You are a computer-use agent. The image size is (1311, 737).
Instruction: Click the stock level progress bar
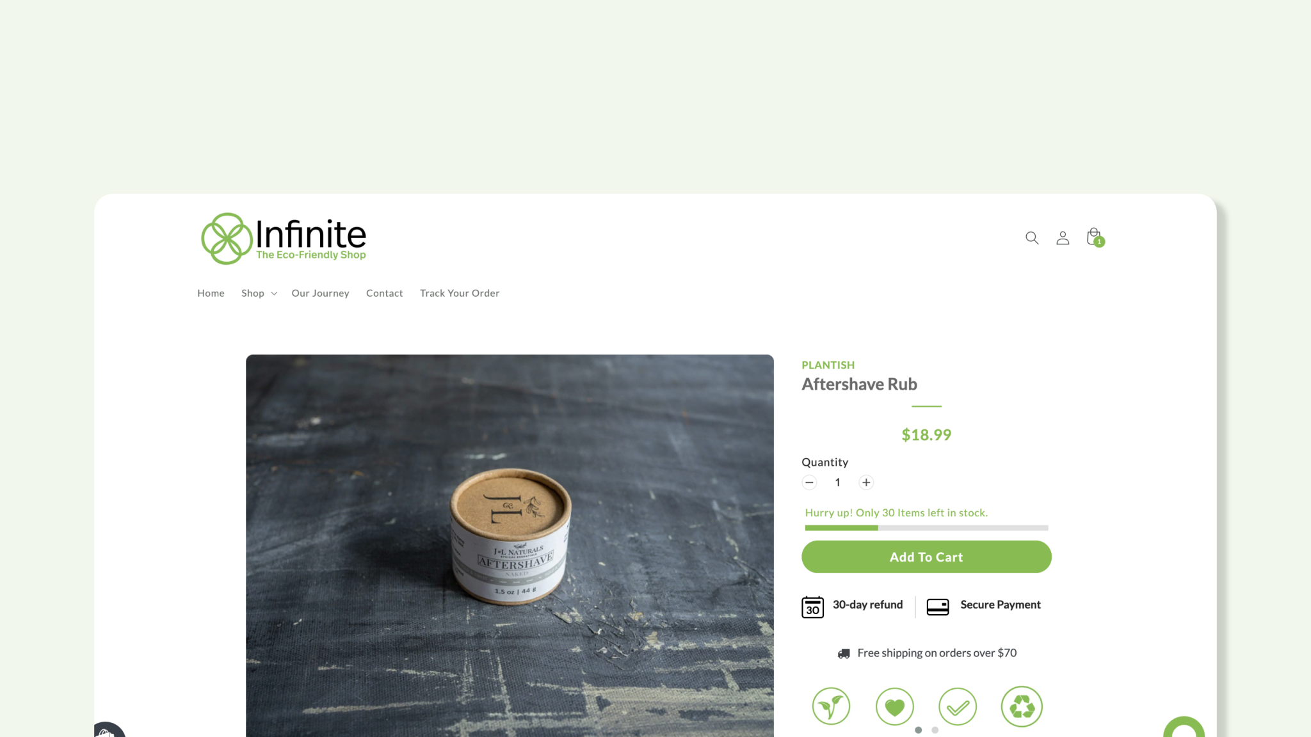tap(926, 528)
